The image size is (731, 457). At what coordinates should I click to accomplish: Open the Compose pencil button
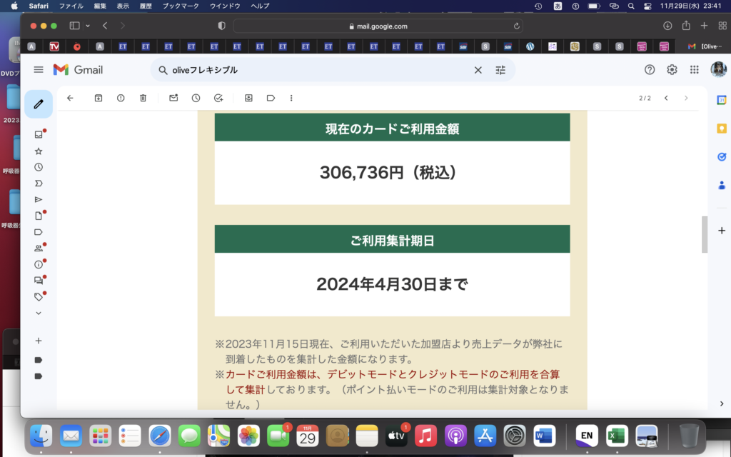[39, 104]
